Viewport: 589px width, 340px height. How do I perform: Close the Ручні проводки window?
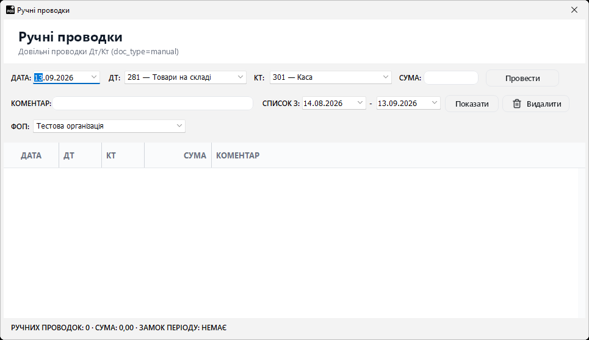click(574, 10)
